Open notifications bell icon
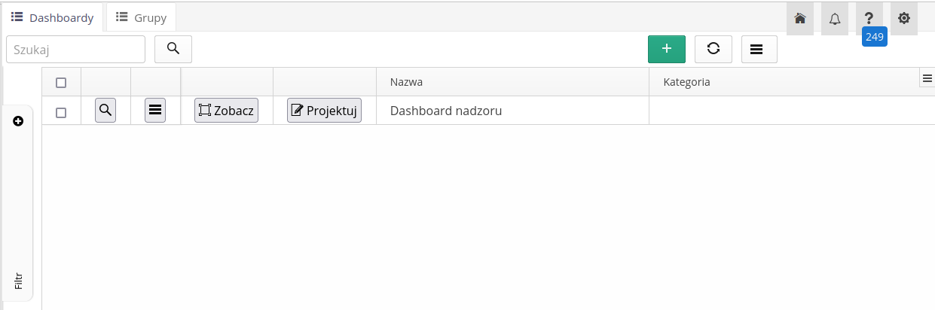 (835, 19)
